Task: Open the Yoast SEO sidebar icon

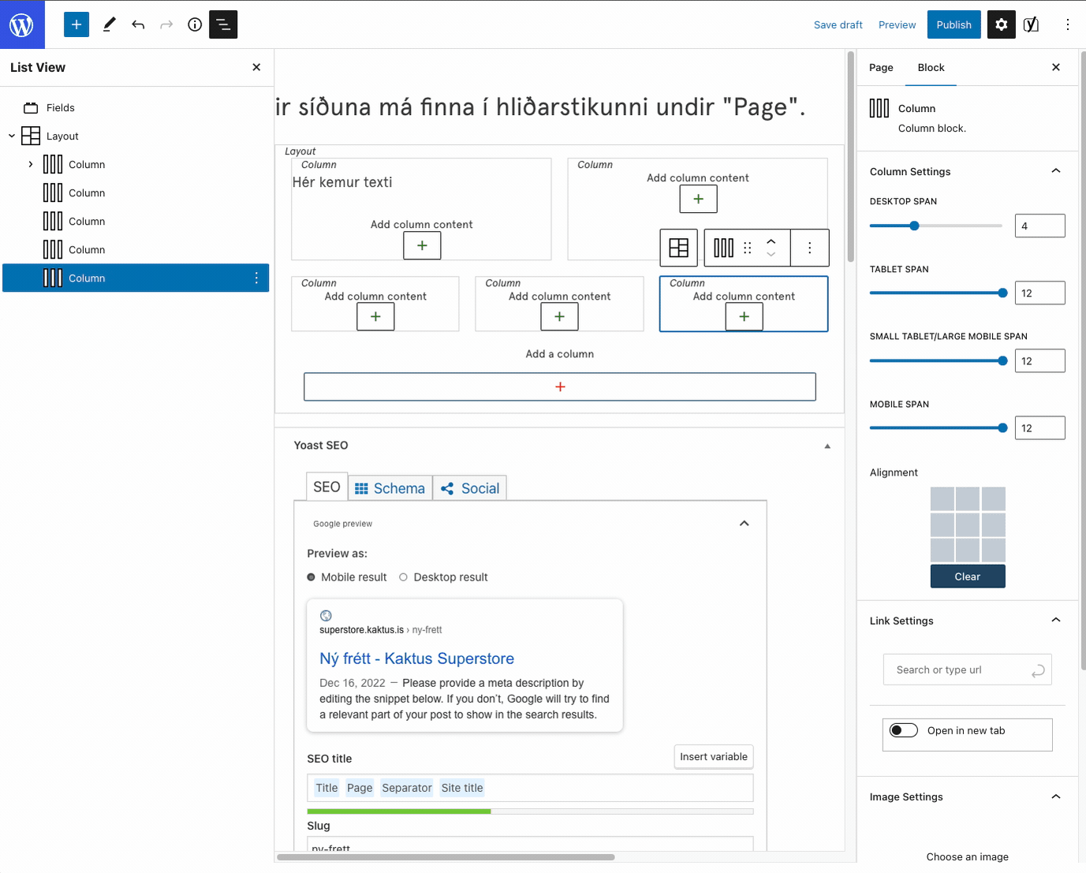Action: coord(1031,24)
